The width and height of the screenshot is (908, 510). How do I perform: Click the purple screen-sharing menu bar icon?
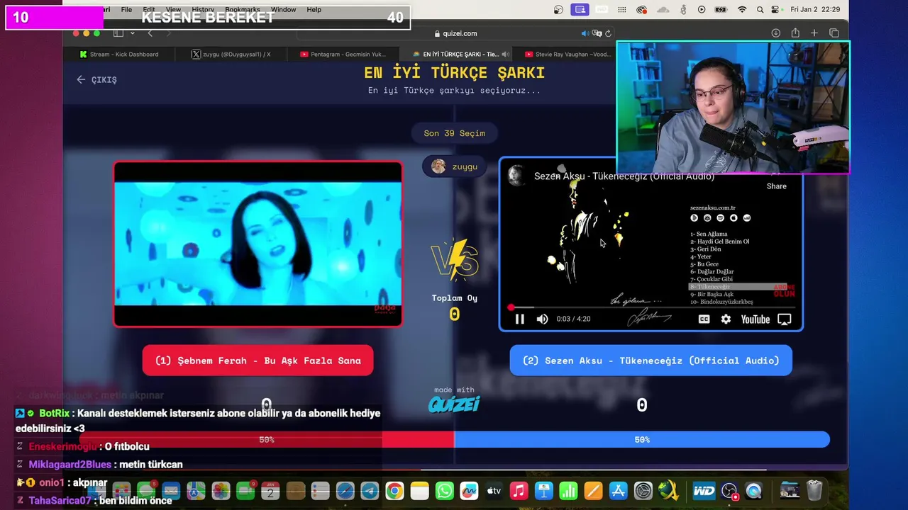pyautogui.click(x=580, y=10)
